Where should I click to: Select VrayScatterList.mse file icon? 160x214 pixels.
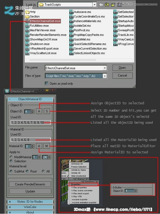click(28, 53)
